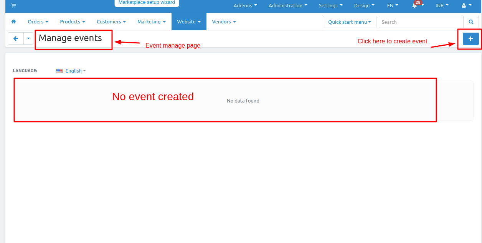482x243 pixels.
Task: Click the shopping cart icon in top bar
Action: pyautogui.click(x=13, y=5)
